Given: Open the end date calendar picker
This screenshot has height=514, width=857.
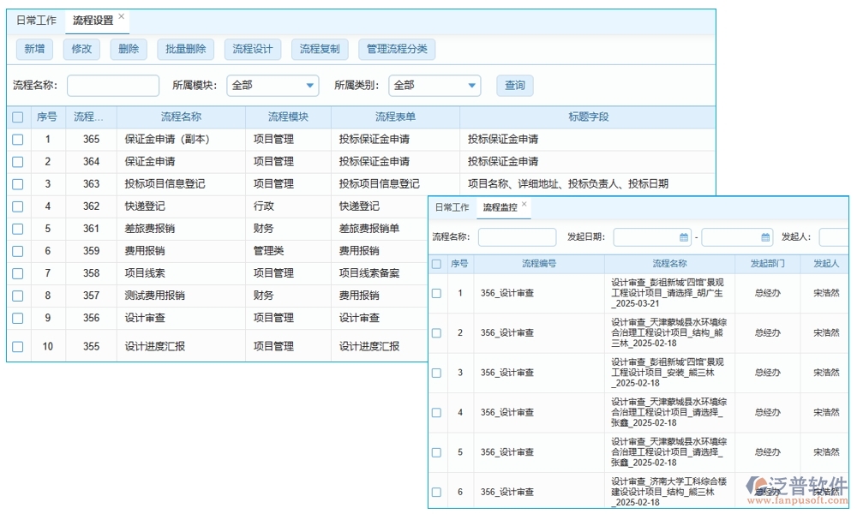Looking at the screenshot, I should (x=765, y=237).
